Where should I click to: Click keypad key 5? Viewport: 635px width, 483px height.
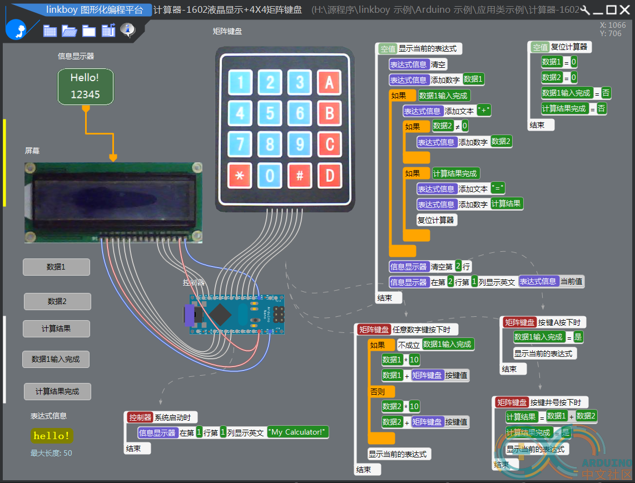coord(270,113)
